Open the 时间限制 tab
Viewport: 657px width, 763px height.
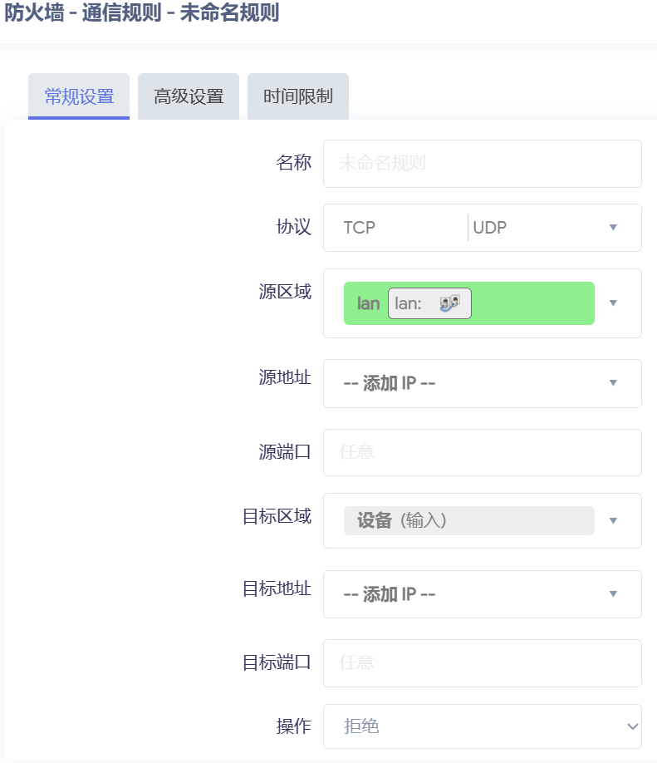[x=297, y=96]
